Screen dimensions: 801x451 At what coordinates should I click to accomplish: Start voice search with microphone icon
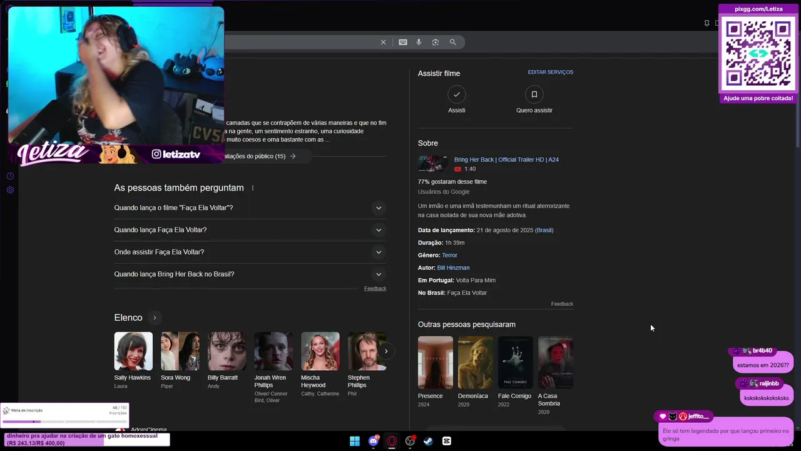[419, 42]
